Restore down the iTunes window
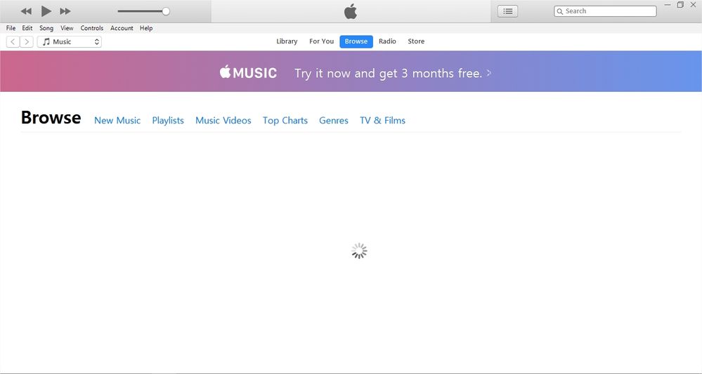The width and height of the screenshot is (702, 374). [x=680, y=5]
